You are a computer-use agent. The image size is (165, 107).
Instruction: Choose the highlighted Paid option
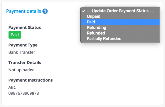[x=120, y=22]
